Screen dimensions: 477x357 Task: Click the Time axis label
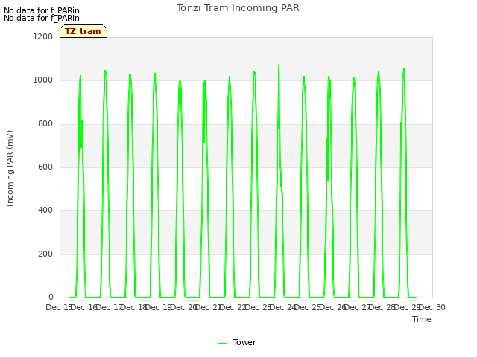pyautogui.click(x=422, y=319)
